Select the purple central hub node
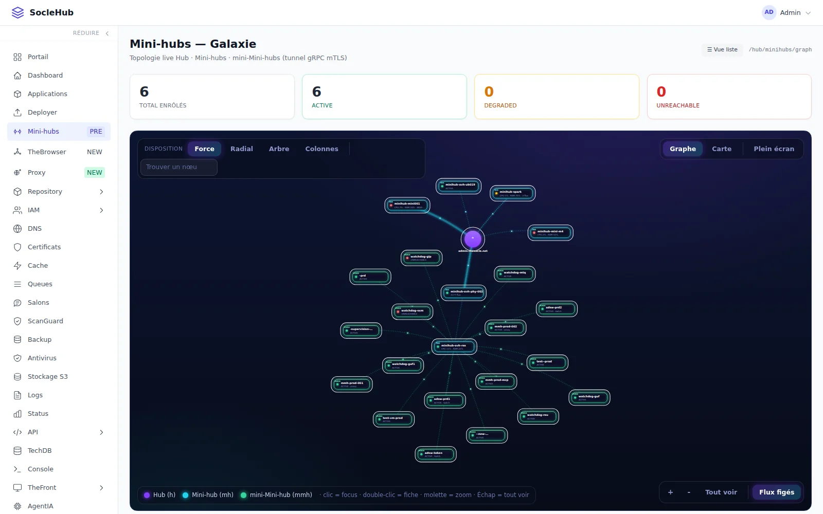The width and height of the screenshot is (823, 514). point(473,239)
